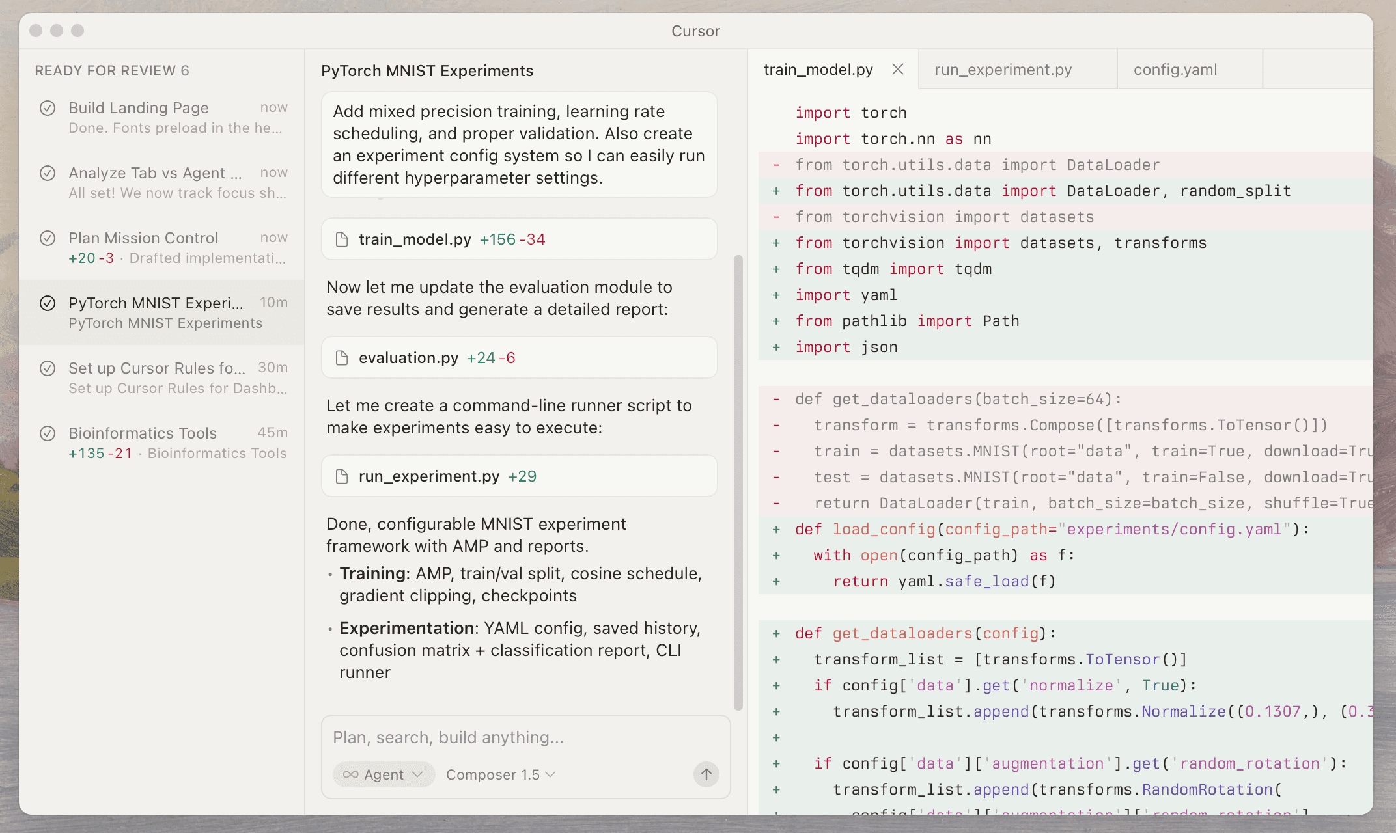The height and width of the screenshot is (833, 1396).
Task: Open the Agent mode dropdown
Action: click(384, 774)
